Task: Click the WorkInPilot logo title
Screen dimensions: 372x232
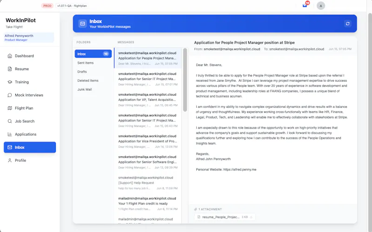Action: pyautogui.click(x=20, y=20)
